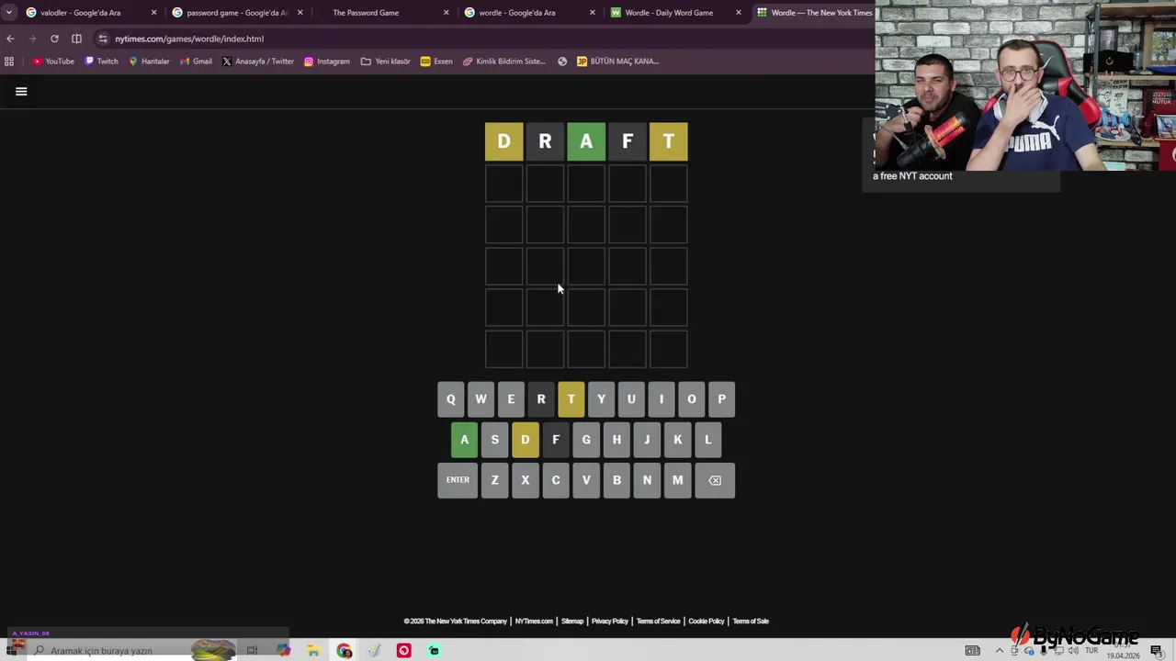
Task: Open the YouTube bookmark
Action: tap(53, 62)
